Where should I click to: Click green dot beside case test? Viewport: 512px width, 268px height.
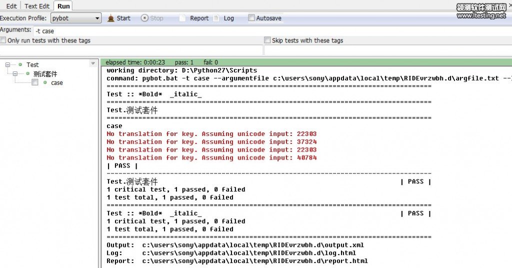45,82
